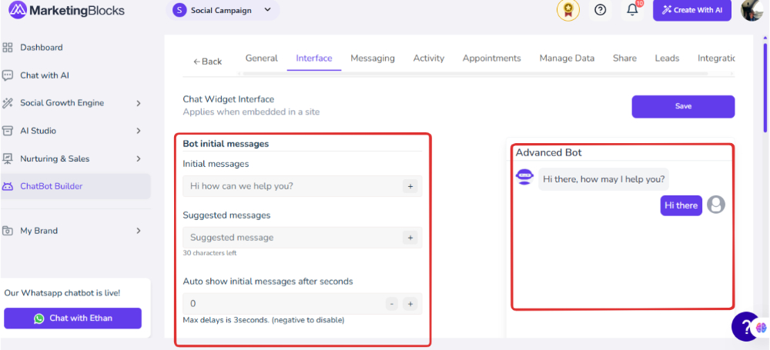The width and height of the screenshot is (770, 350).
Task: Expand My Brand submenu chevron
Action: click(x=139, y=231)
